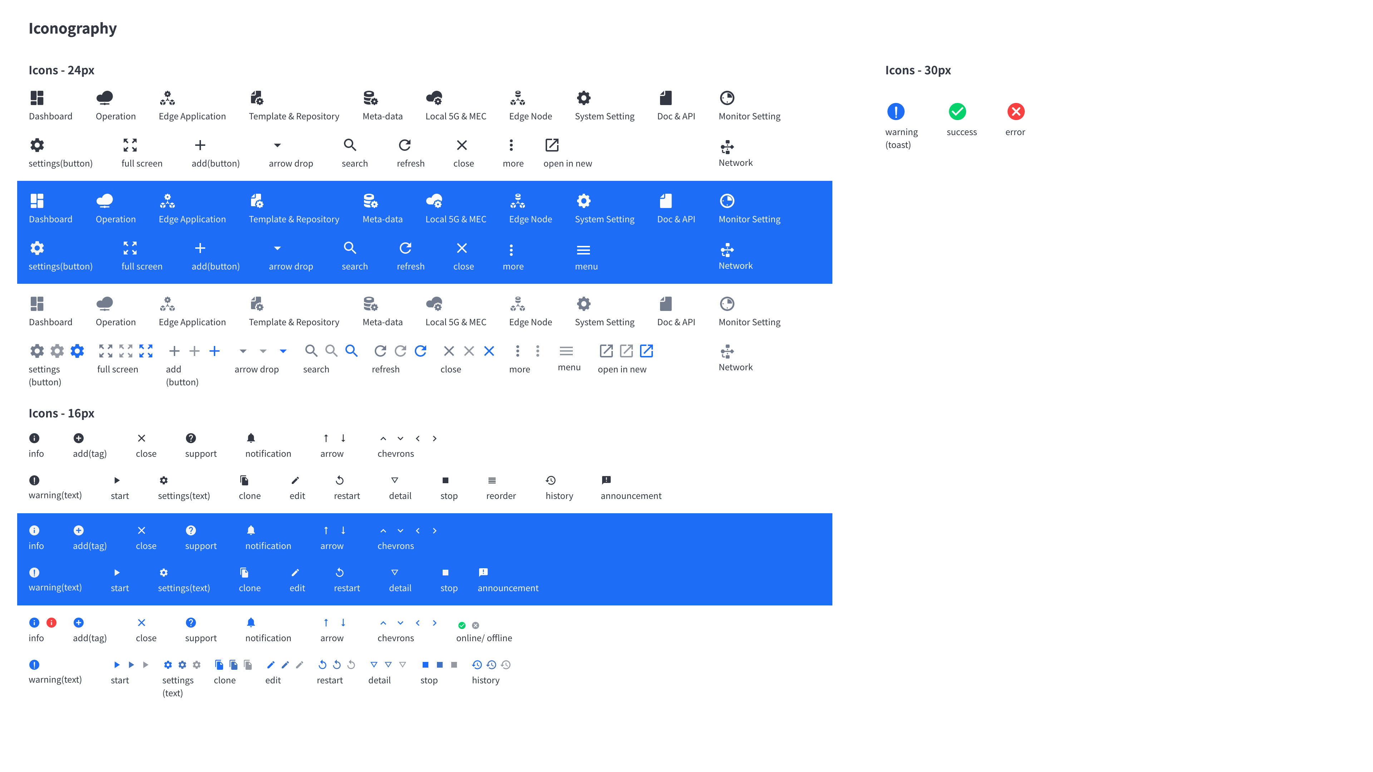Screen dimensions: 1373x772
Task: Click the dark Operation cloud icon in top row
Action: pos(104,98)
